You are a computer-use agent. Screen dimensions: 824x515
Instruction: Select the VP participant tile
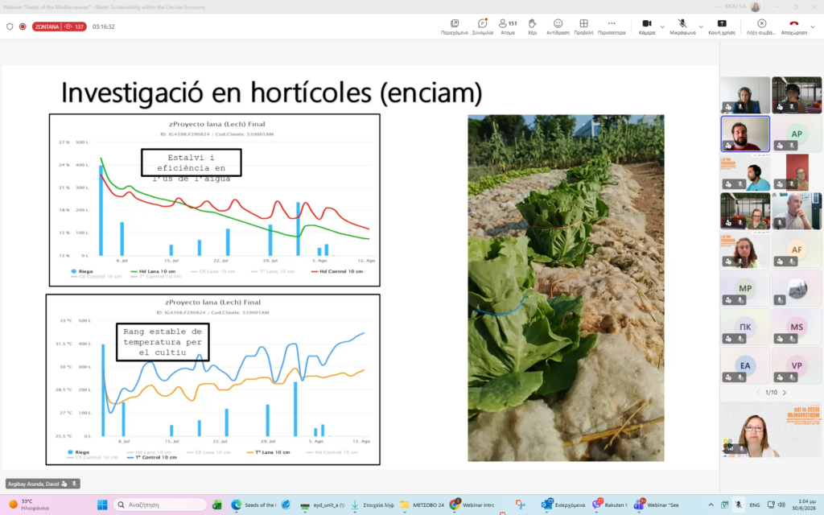click(797, 366)
